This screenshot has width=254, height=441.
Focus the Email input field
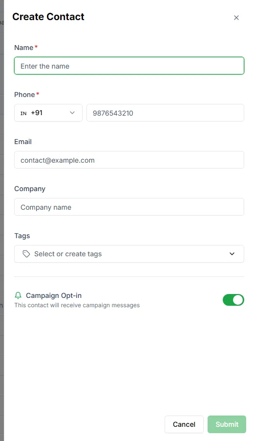pyautogui.click(x=129, y=160)
